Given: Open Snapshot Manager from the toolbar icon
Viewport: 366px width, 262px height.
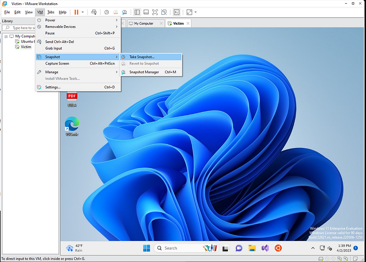Looking at the screenshot, I should pos(124,12).
